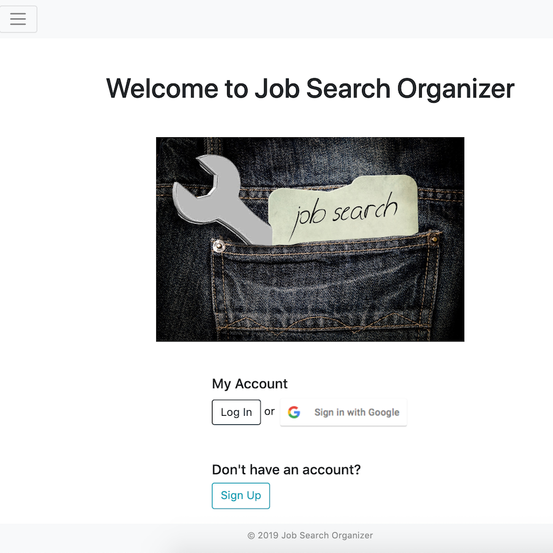Click the wrench in the hero image
Viewport: 553px width, 553px height.
pos(222,199)
